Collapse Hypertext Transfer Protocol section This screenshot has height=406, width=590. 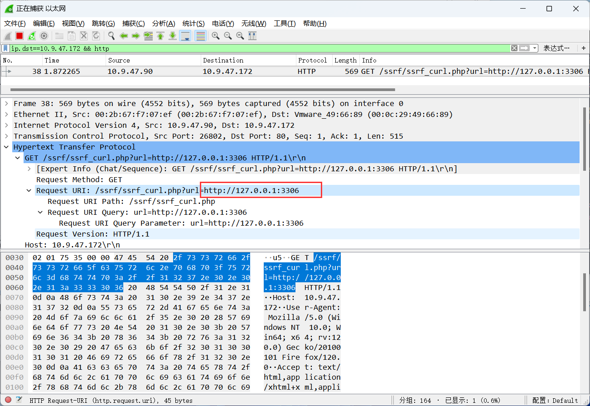coord(6,147)
